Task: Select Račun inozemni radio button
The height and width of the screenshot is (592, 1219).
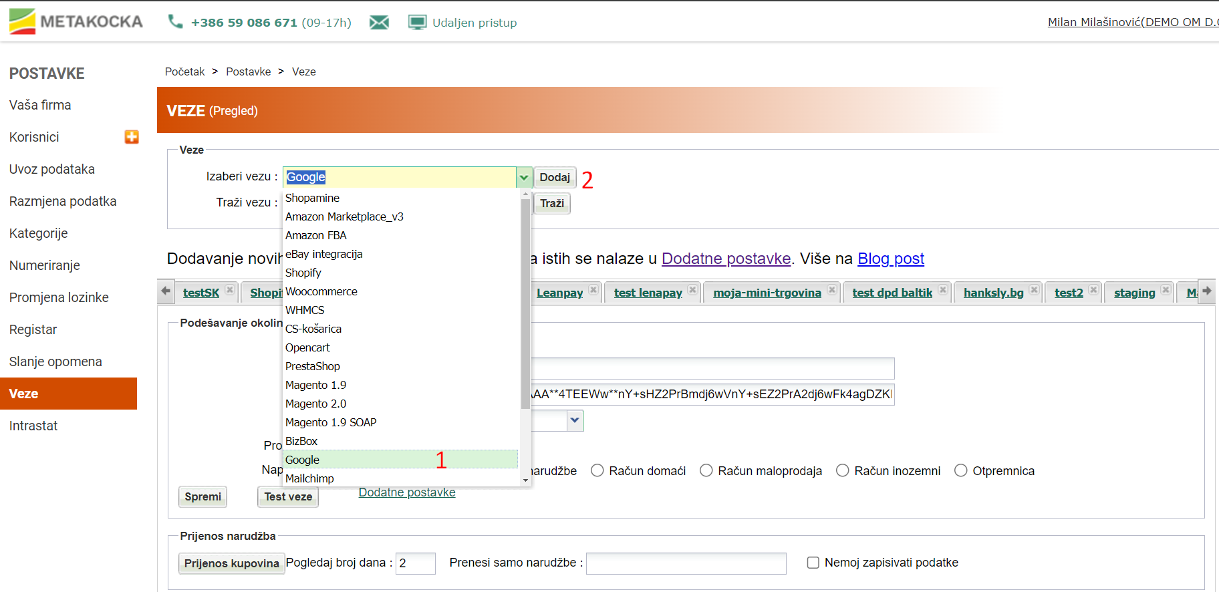Action: click(843, 470)
